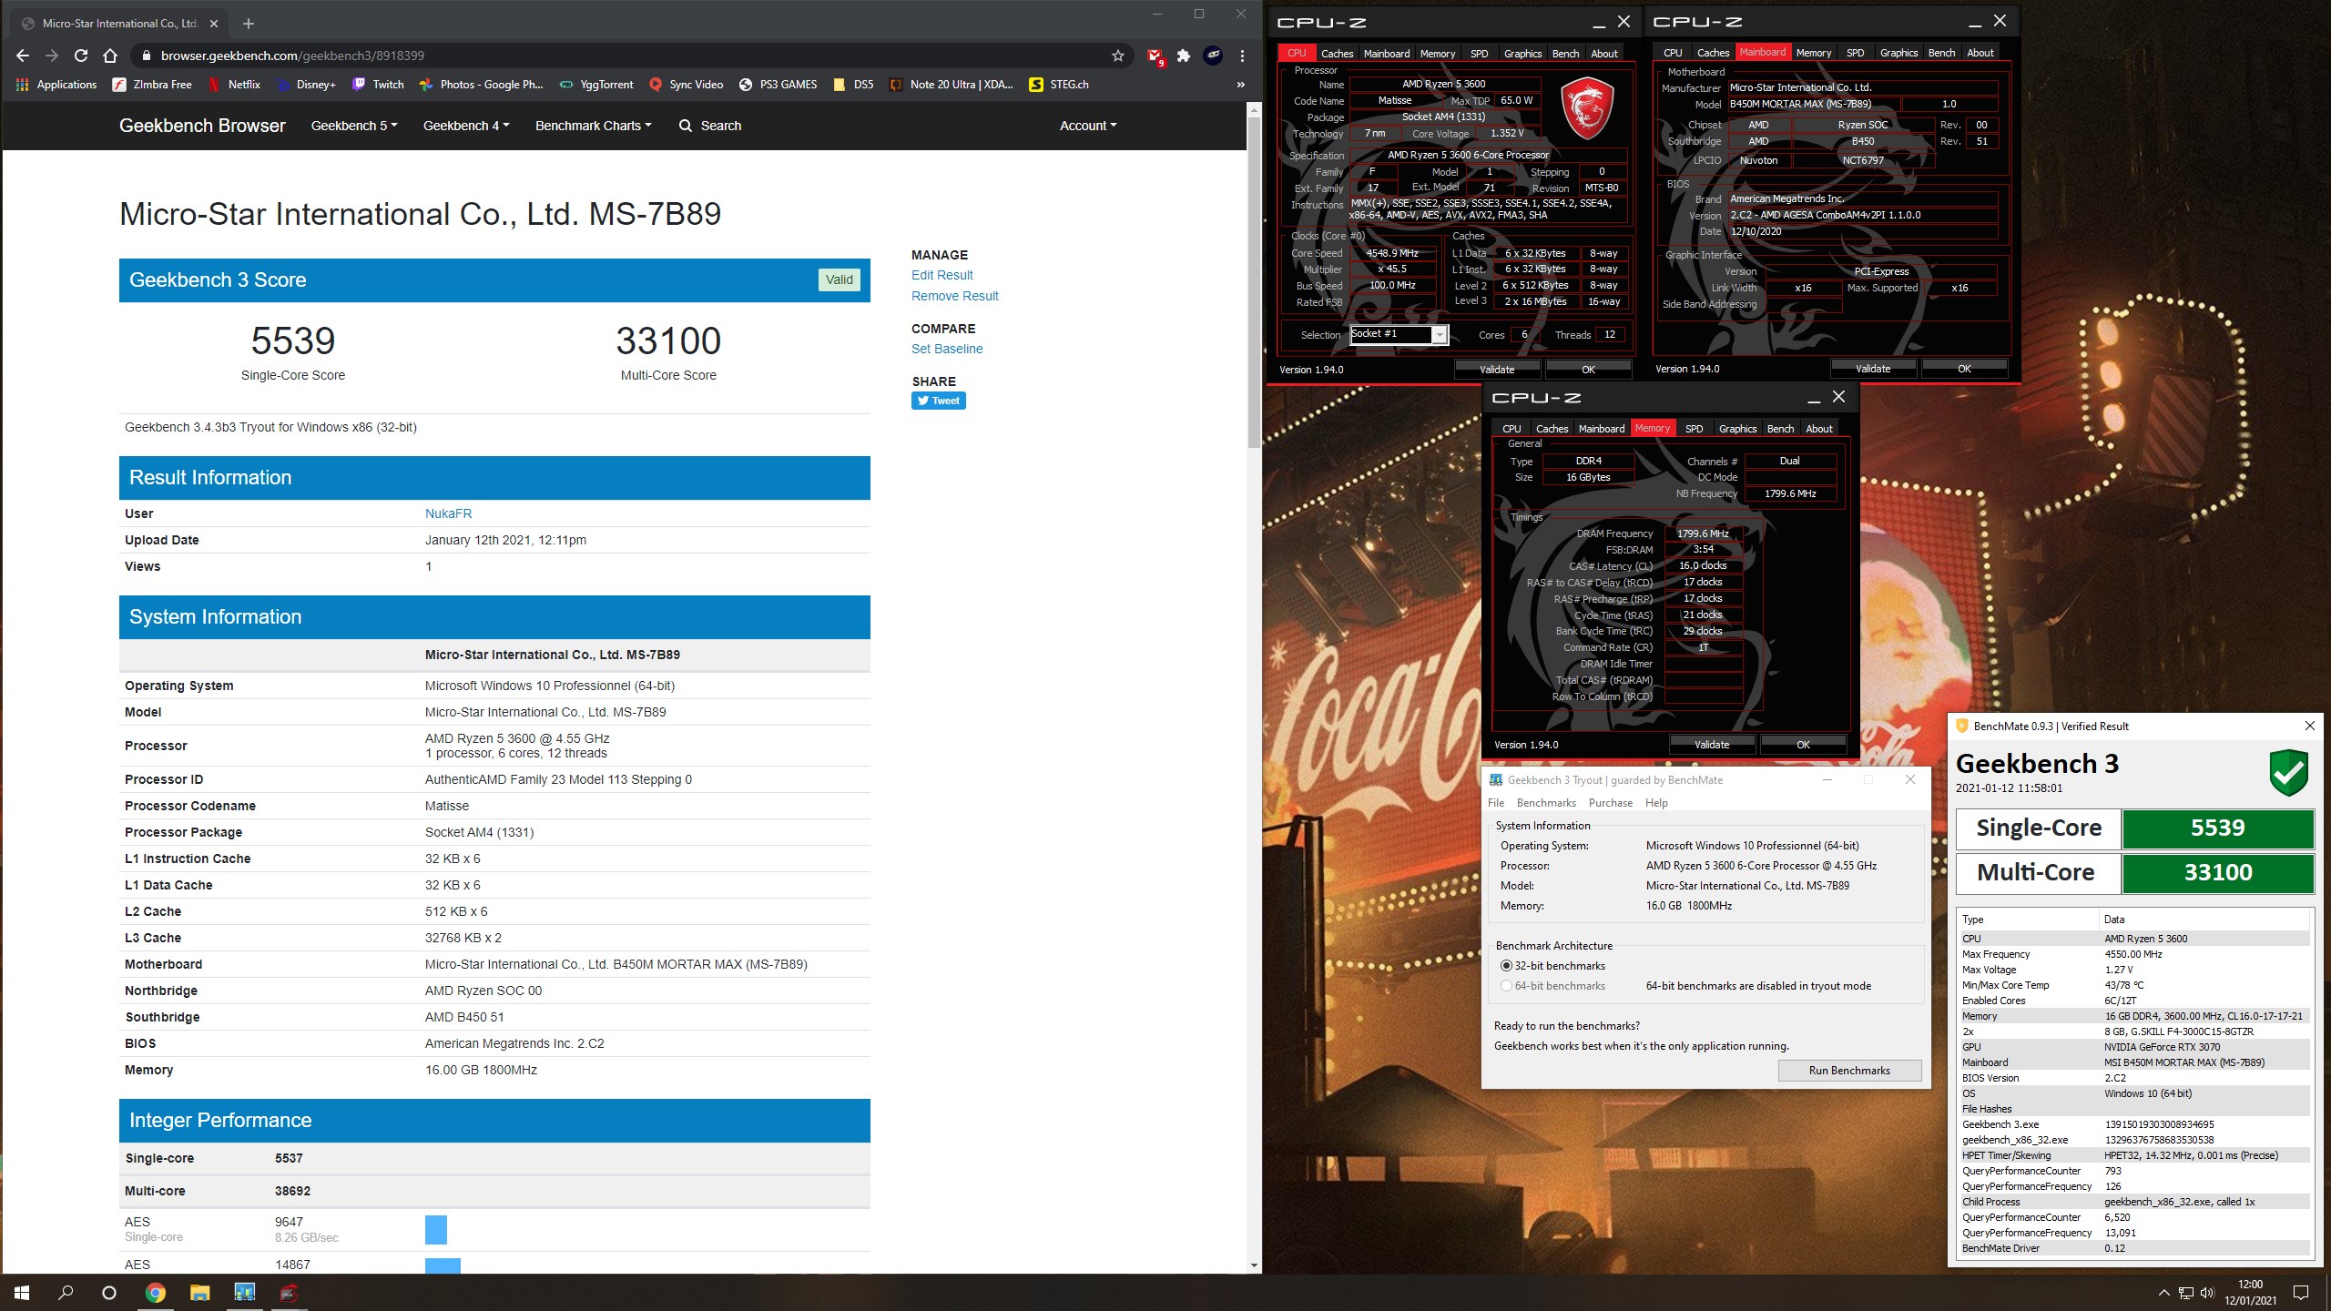Open Chrome from the taskbar
Image resolution: width=2331 pixels, height=1311 pixels.
156,1293
